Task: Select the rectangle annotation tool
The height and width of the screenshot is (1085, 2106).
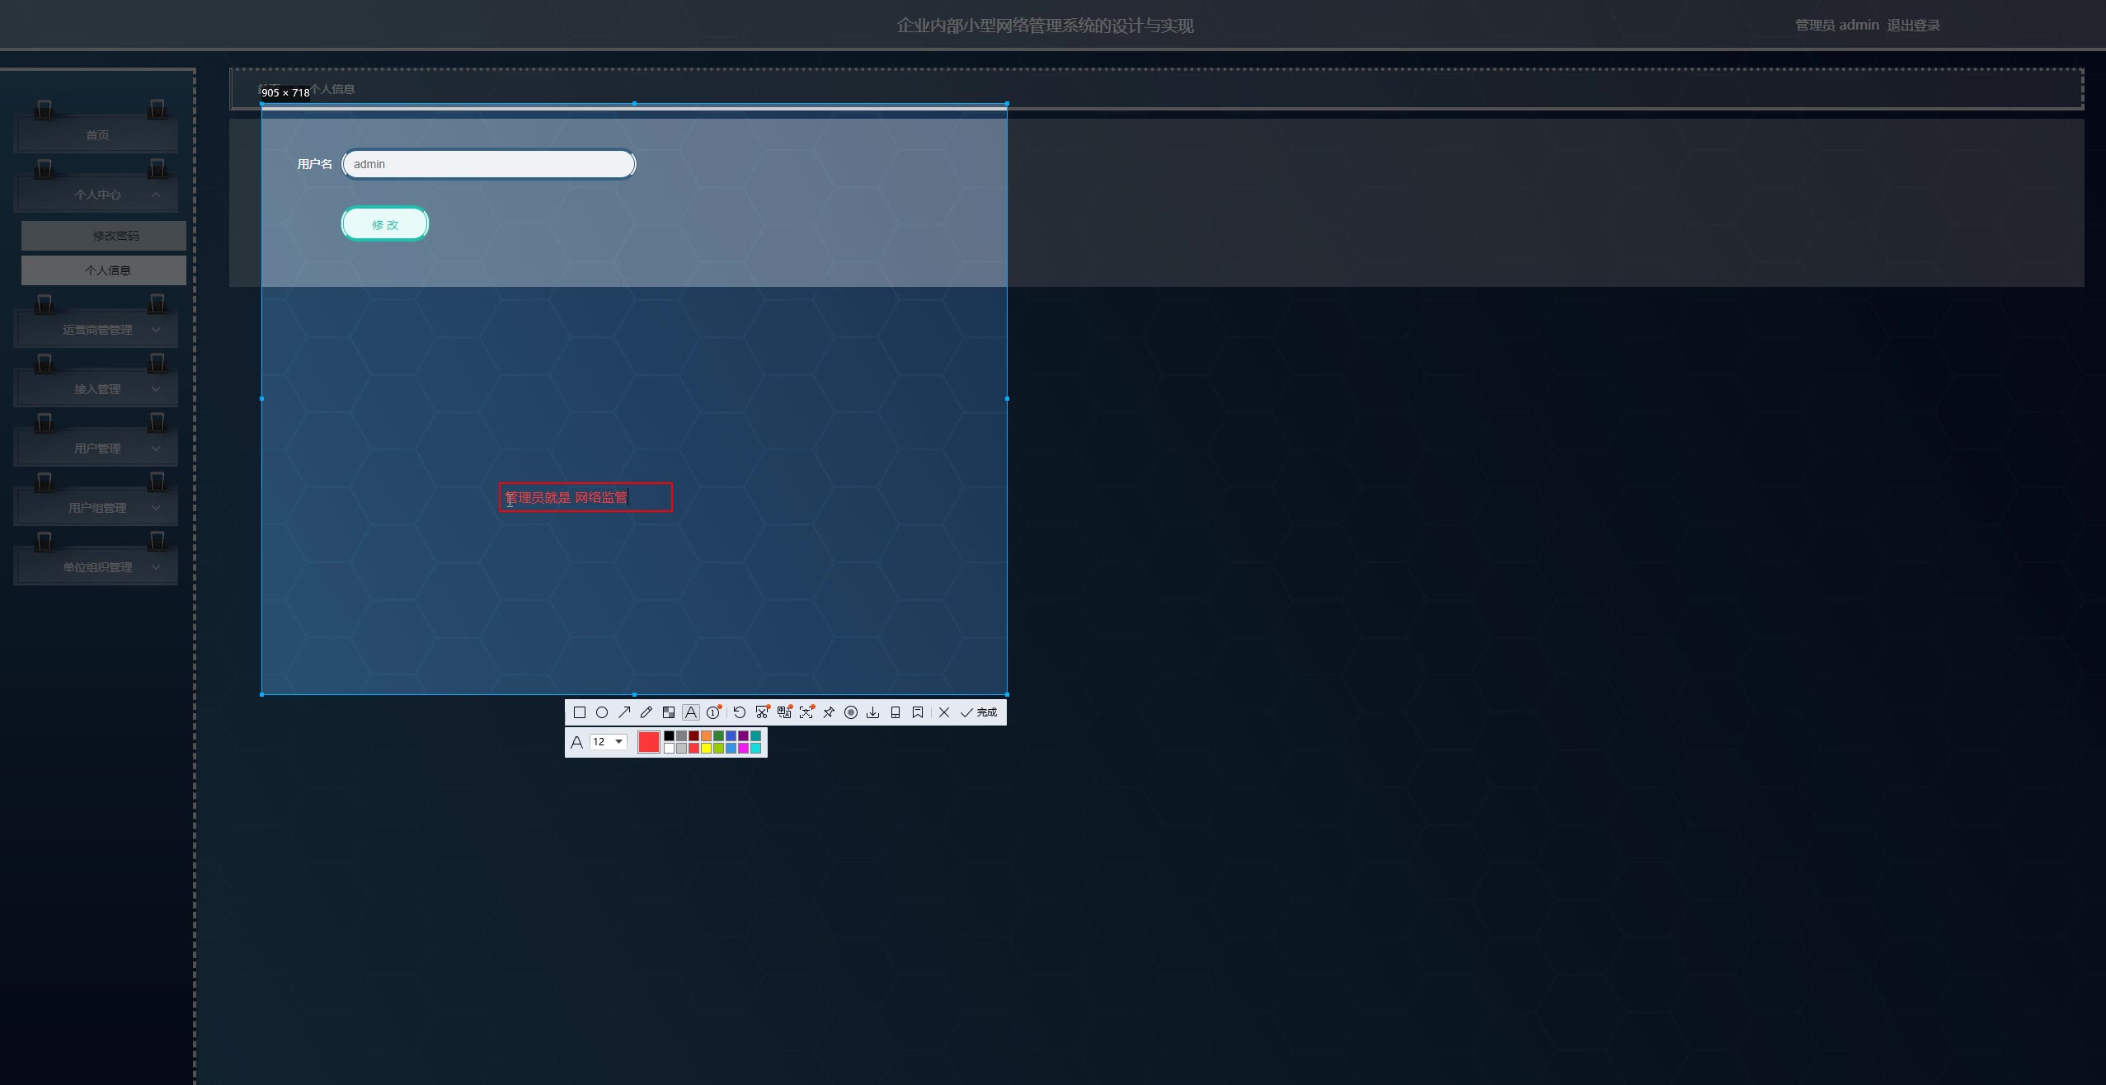Action: tap(580, 712)
